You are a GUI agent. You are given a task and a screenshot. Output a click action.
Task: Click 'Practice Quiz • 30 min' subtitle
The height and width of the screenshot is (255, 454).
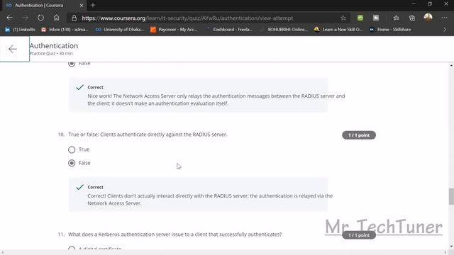(x=51, y=54)
